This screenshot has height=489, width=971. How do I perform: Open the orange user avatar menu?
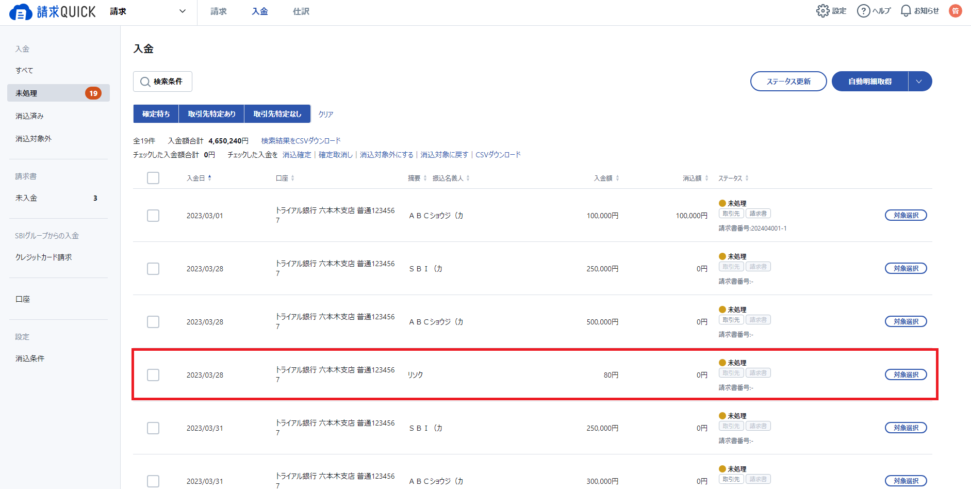pos(955,11)
